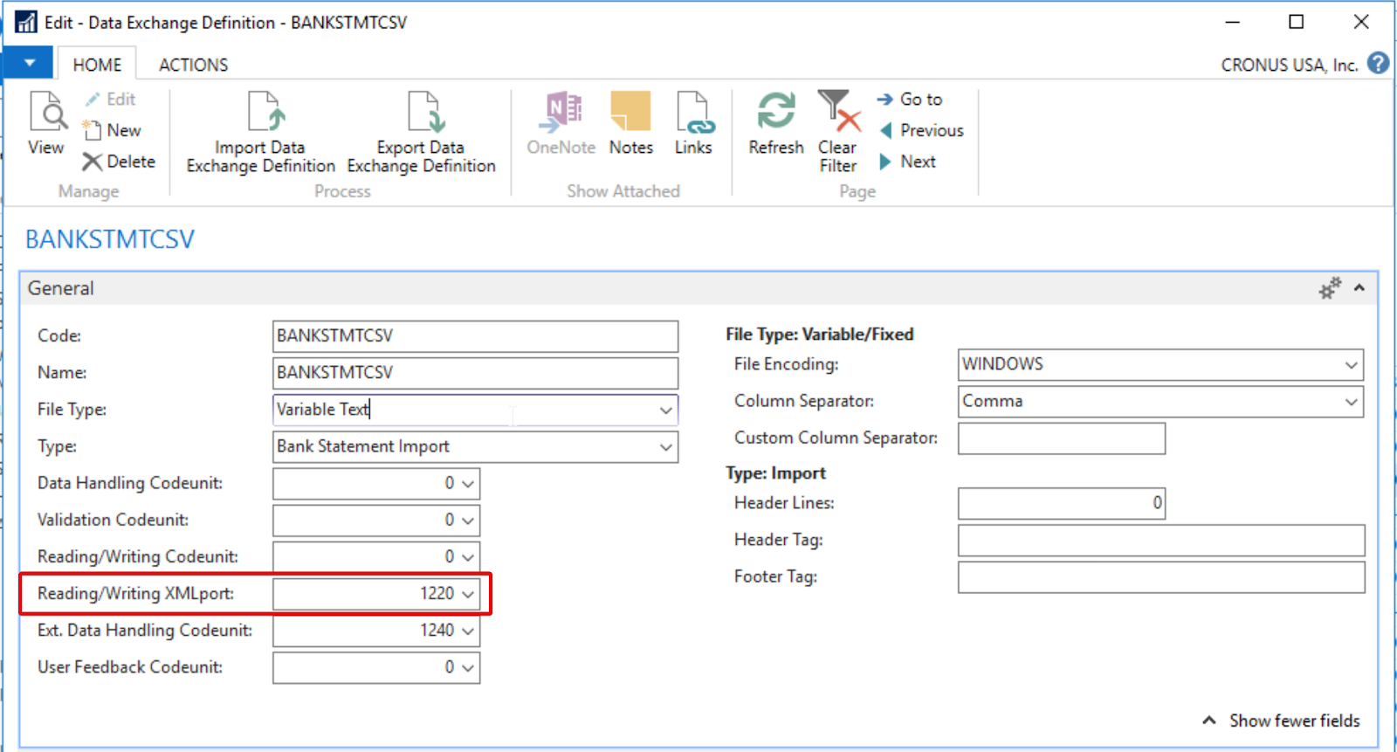Open OneNote attachment
This screenshot has height=752, width=1397.
561,123
